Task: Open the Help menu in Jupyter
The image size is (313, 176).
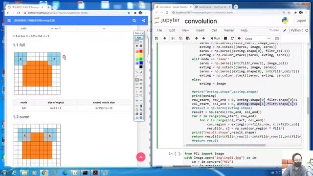Action: point(244,30)
